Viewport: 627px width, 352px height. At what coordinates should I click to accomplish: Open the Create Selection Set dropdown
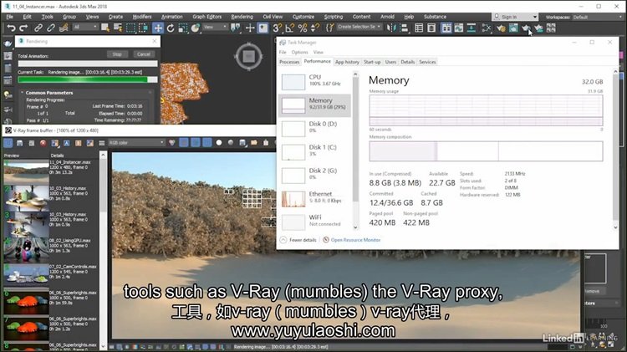coord(359,27)
